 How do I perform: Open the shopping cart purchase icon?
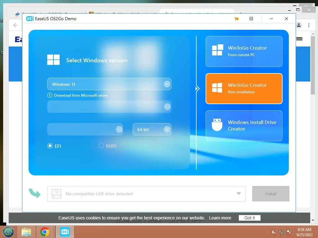coord(236,19)
